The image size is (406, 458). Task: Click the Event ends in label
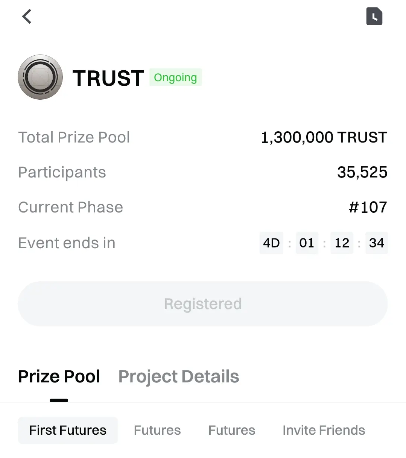point(67,243)
